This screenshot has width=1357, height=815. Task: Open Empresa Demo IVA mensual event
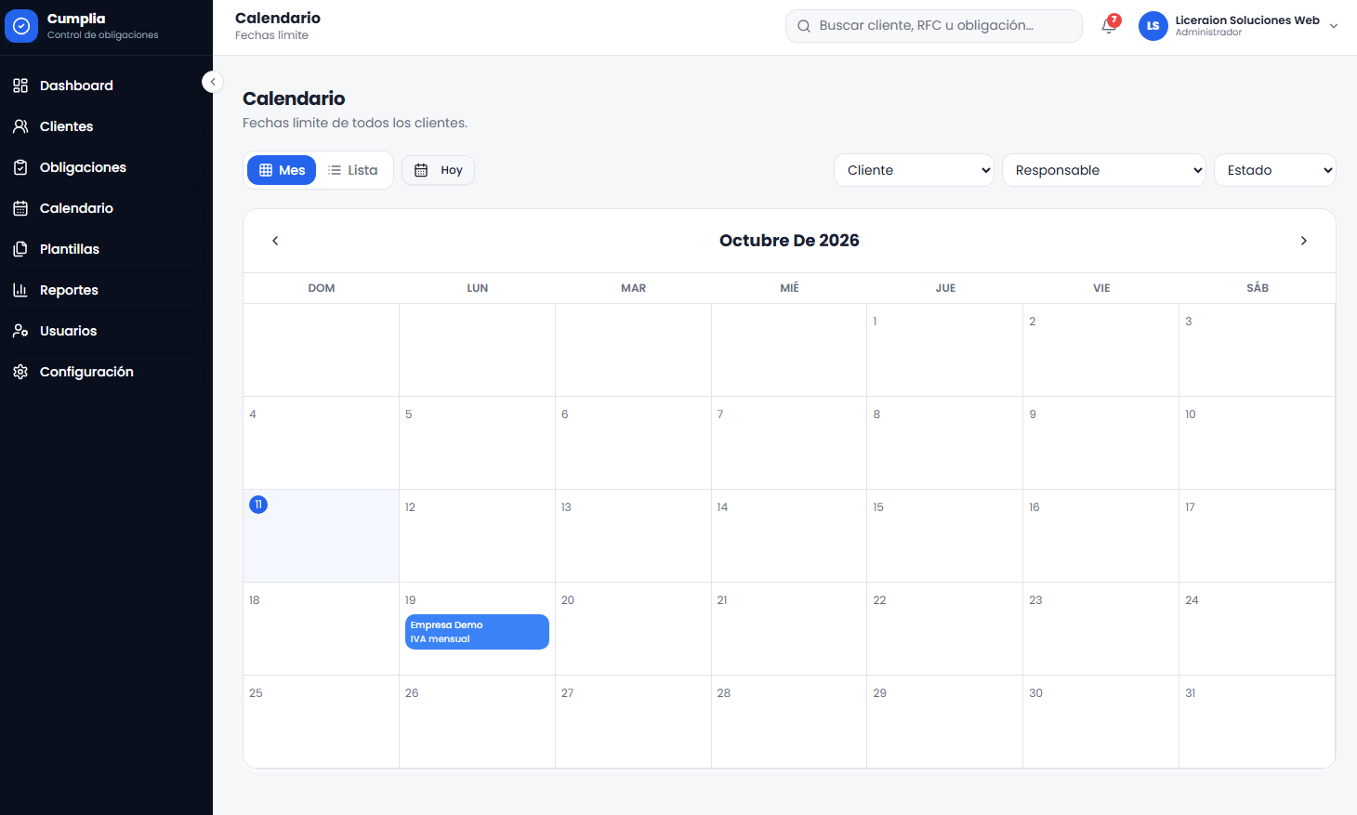point(477,632)
